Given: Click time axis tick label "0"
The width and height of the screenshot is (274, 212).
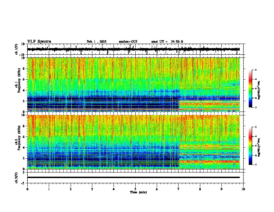Looking at the screenshot, I should coord(27,189).
